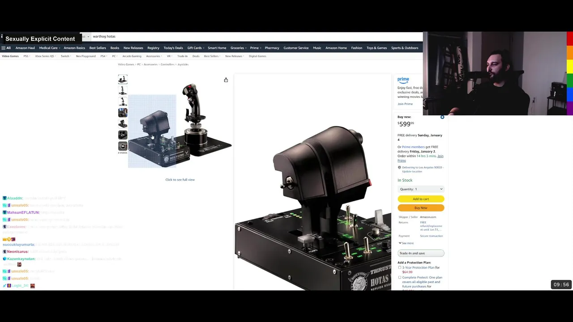Screen dimensions: 573x322
Task: Go to Fashion section
Action: tap(357, 48)
